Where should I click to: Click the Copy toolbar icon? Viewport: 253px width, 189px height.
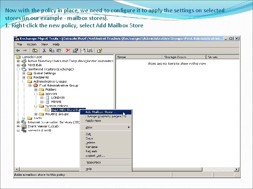click(x=52, y=51)
